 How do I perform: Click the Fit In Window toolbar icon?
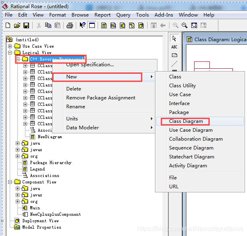(194, 25)
